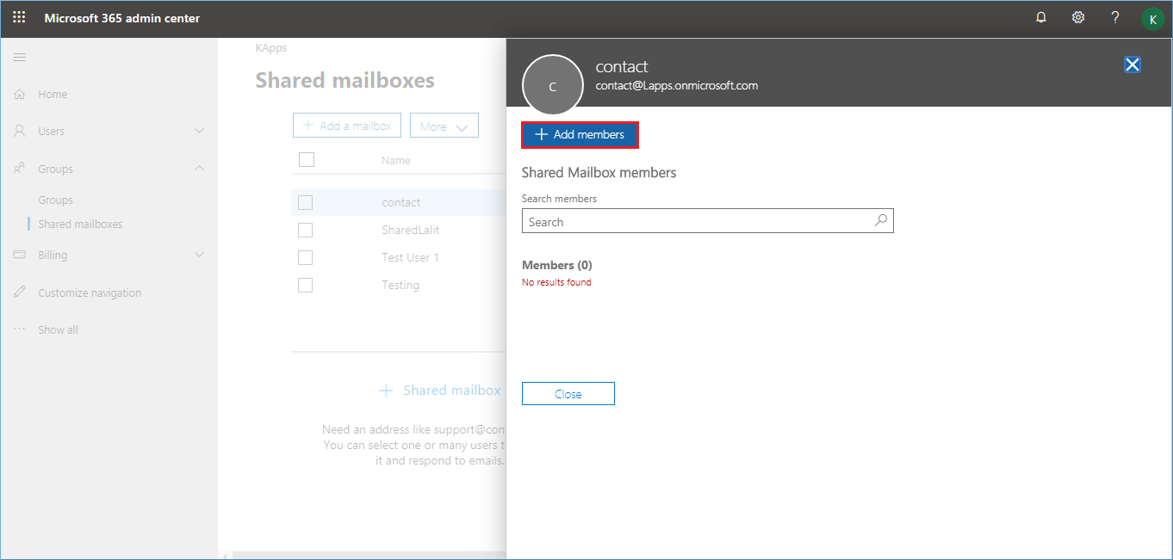
Task: Toggle the hamburger navigation menu
Action: click(x=19, y=57)
